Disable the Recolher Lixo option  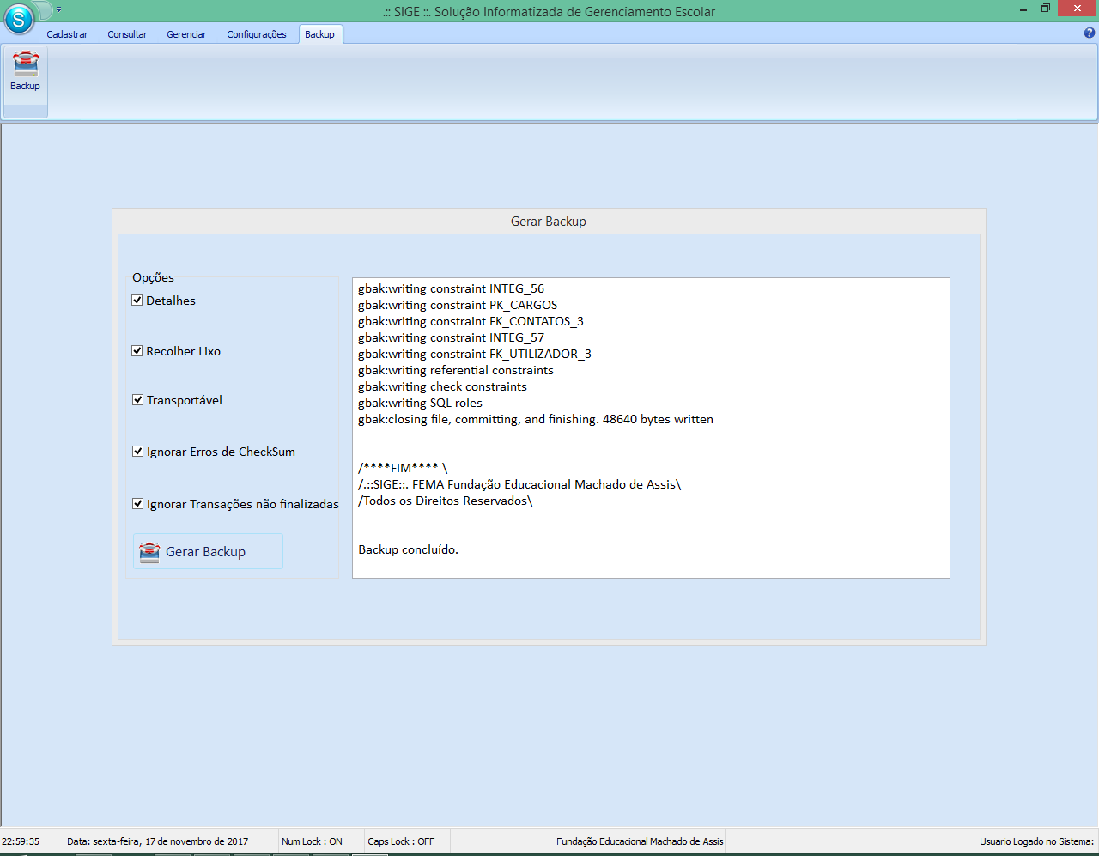(138, 350)
